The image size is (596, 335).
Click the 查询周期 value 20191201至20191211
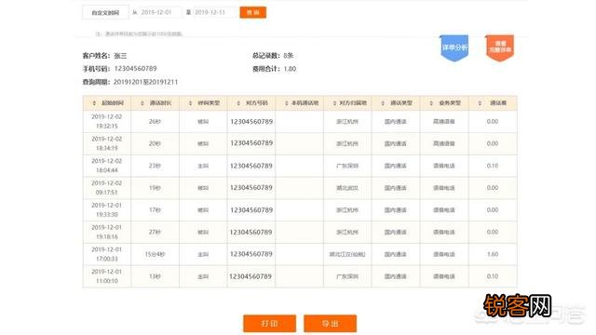[145, 82]
